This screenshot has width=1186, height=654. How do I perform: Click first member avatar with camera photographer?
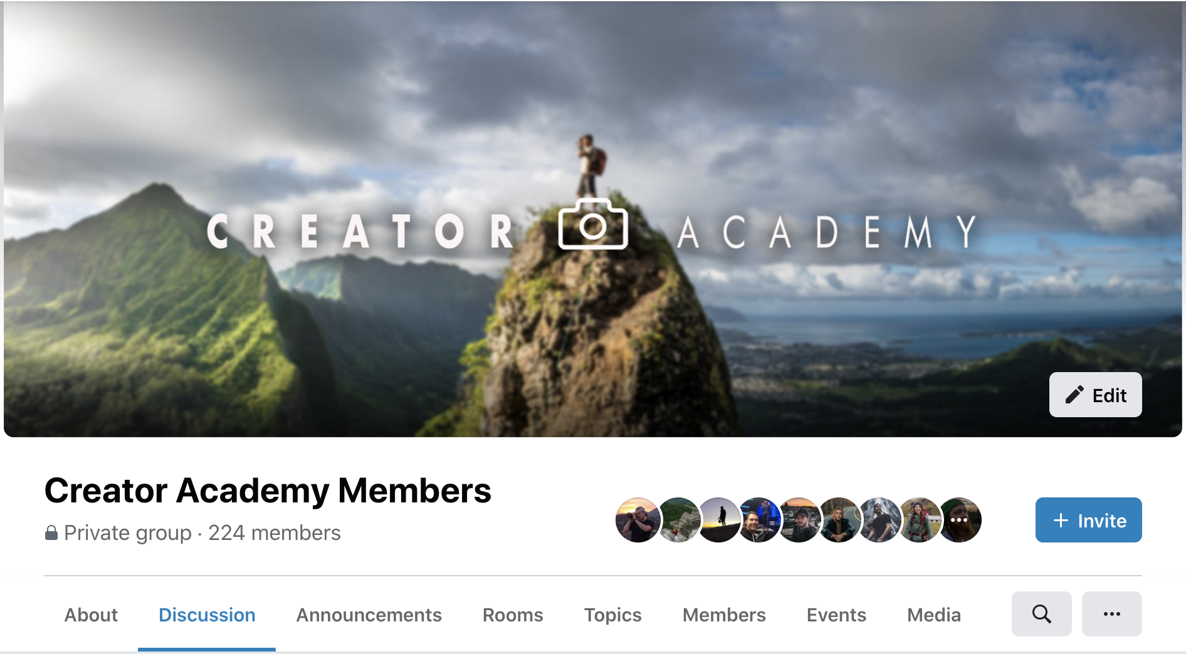click(x=638, y=520)
